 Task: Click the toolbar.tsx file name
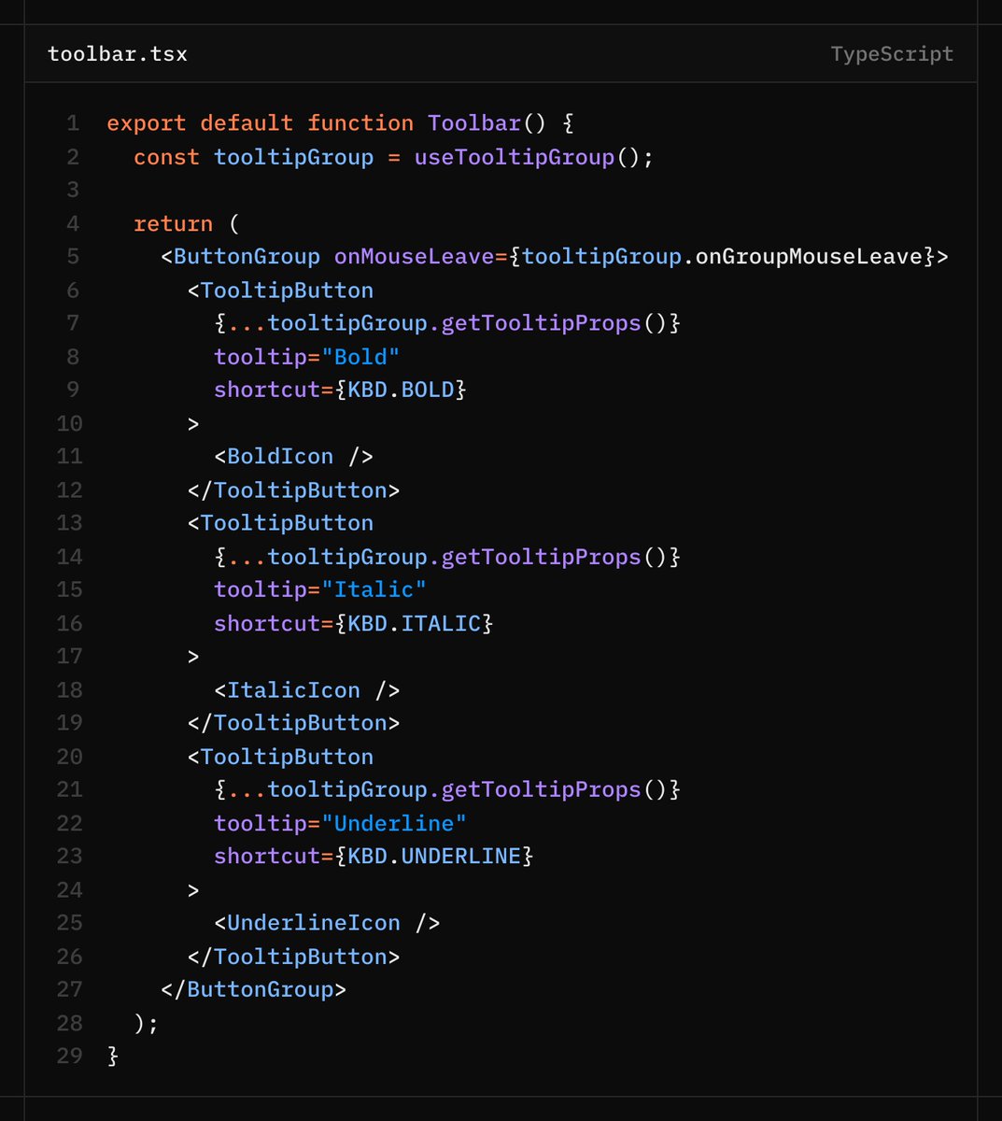pos(118,54)
